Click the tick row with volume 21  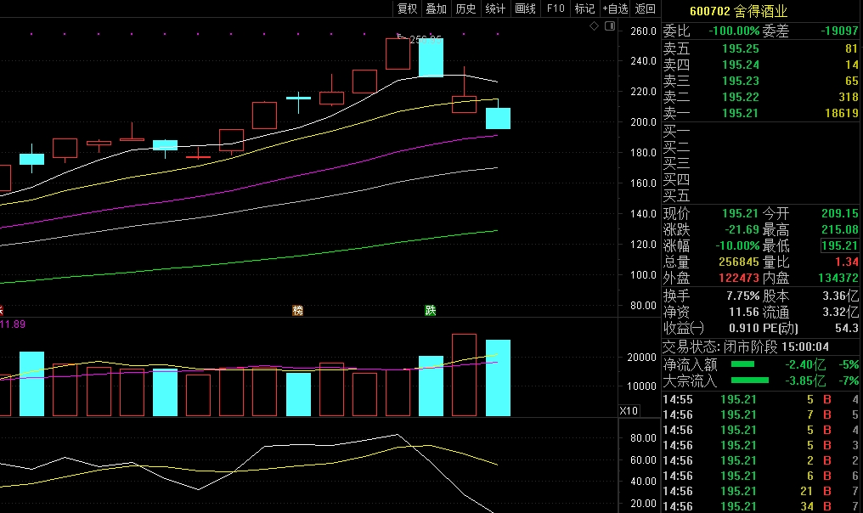760,490
